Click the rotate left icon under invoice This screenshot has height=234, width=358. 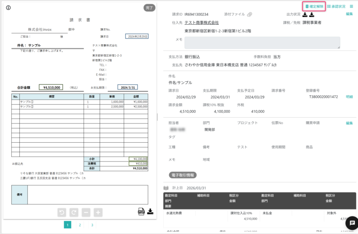click(62, 213)
